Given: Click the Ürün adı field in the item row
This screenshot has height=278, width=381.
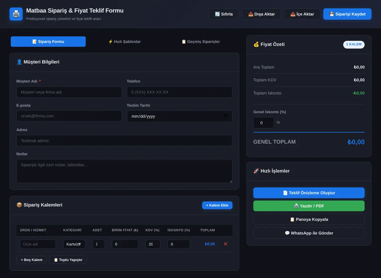Looking at the screenshot, I should 38,244.
